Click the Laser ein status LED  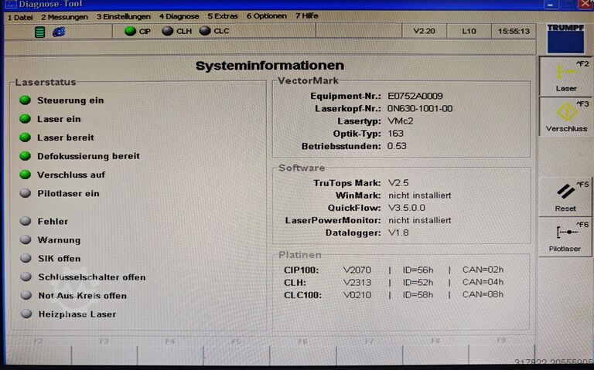point(25,119)
